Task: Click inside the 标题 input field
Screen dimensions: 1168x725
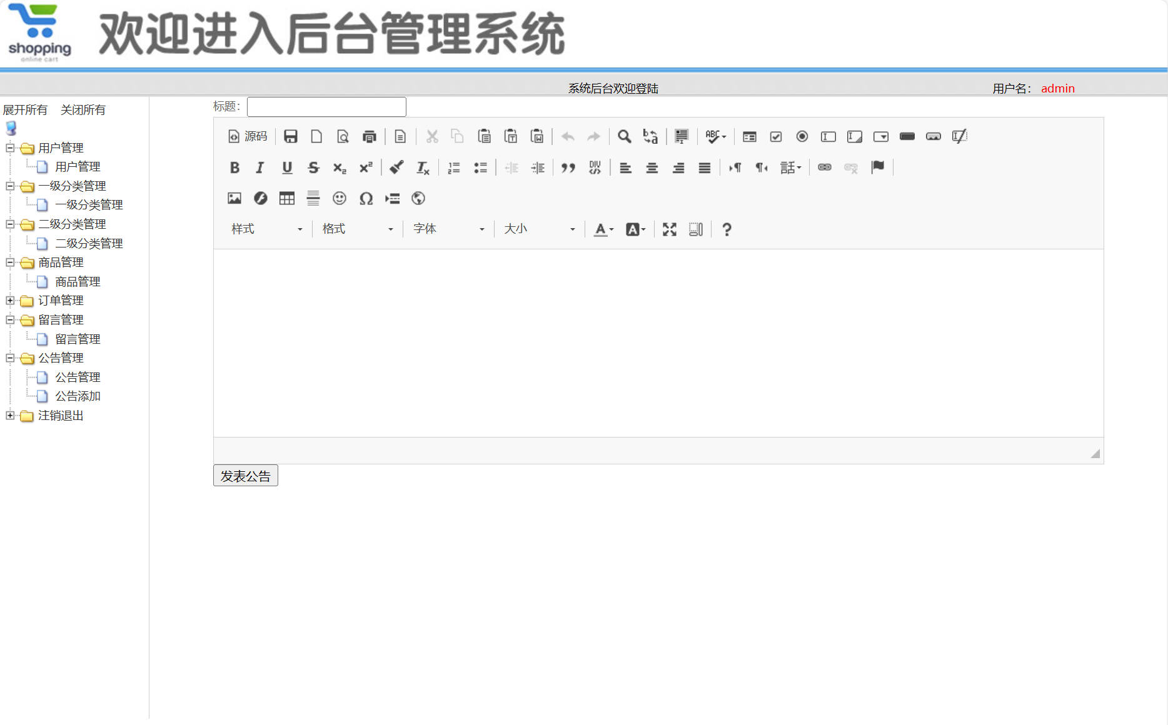Action: tap(326, 106)
